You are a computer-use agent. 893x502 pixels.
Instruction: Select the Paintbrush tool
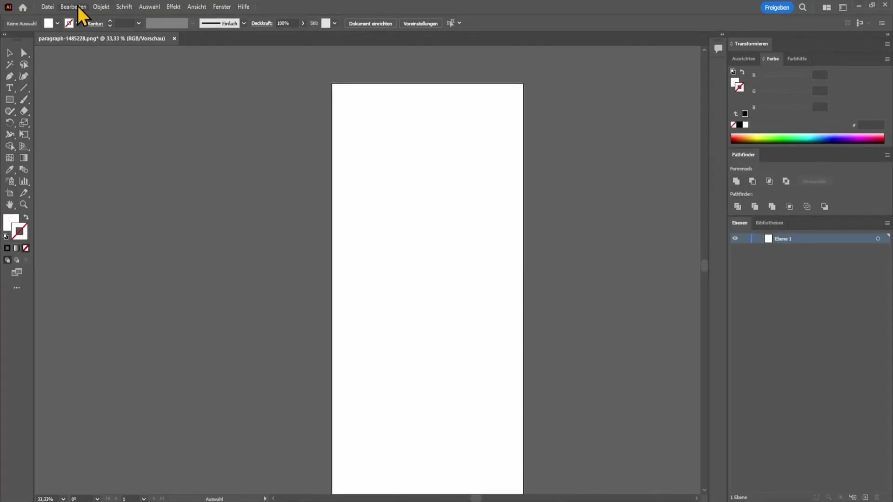pos(24,99)
